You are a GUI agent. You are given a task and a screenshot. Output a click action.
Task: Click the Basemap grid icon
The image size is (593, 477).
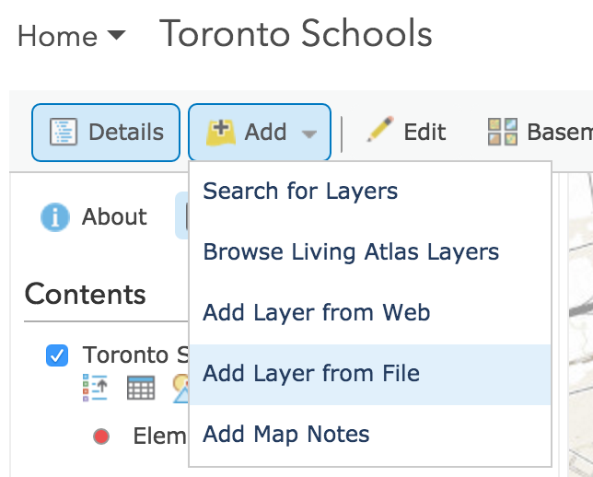[503, 132]
